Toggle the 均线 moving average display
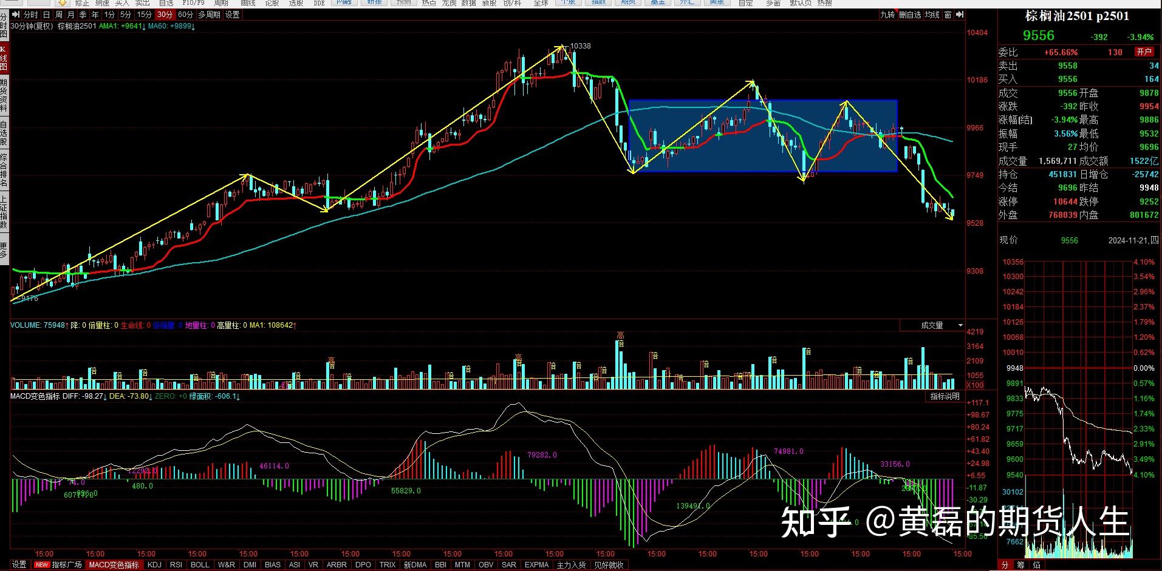This screenshot has height=571, width=1162. tap(932, 15)
